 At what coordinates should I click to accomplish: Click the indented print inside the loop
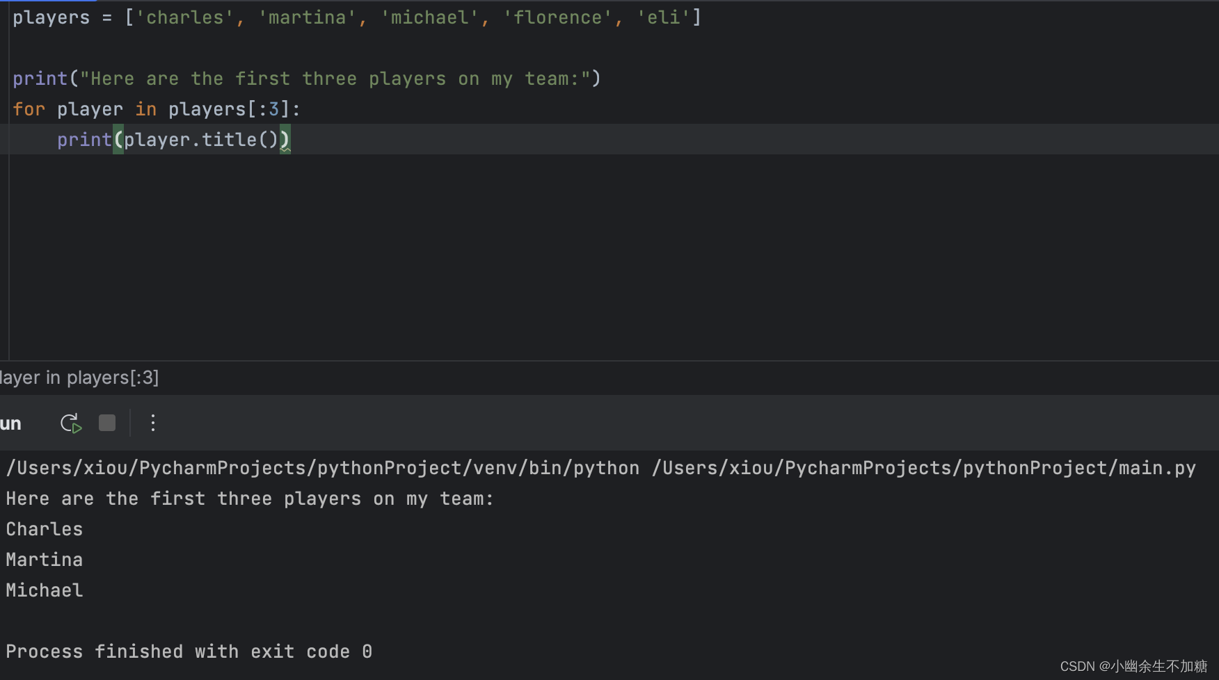84,140
